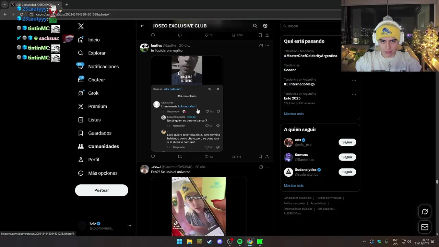This screenshot has width=439, height=247.
Task: View analytics showing 1 mil views
Action: tap(237, 35)
